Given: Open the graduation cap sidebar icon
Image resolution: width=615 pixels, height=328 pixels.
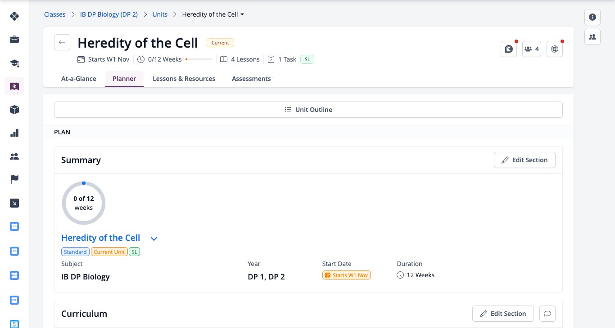Looking at the screenshot, I should point(14,63).
